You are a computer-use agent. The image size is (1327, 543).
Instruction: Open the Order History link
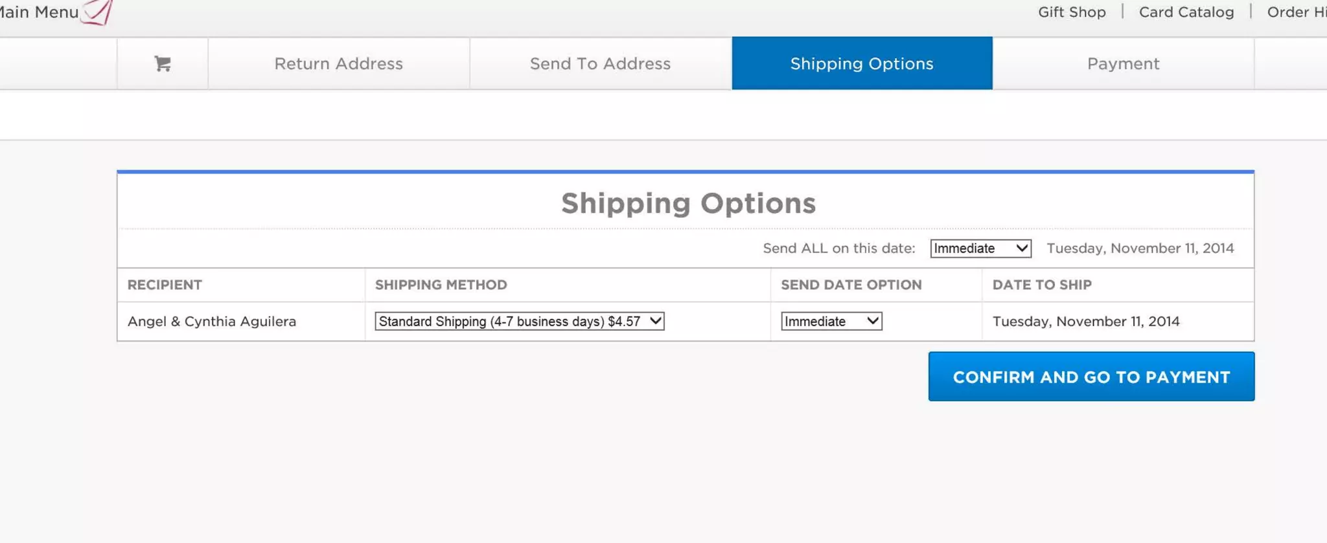(1297, 12)
